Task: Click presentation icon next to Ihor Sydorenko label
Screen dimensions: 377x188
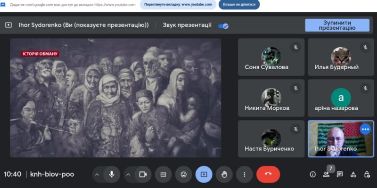Action: click(x=8, y=25)
